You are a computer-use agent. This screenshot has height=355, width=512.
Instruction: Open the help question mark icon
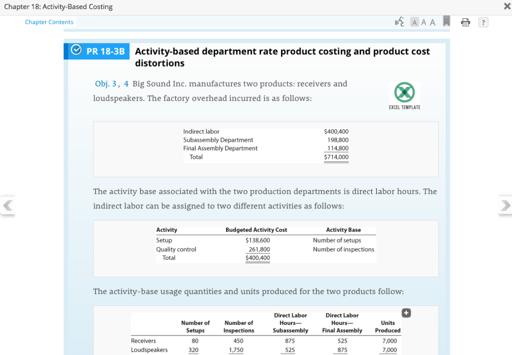click(483, 22)
